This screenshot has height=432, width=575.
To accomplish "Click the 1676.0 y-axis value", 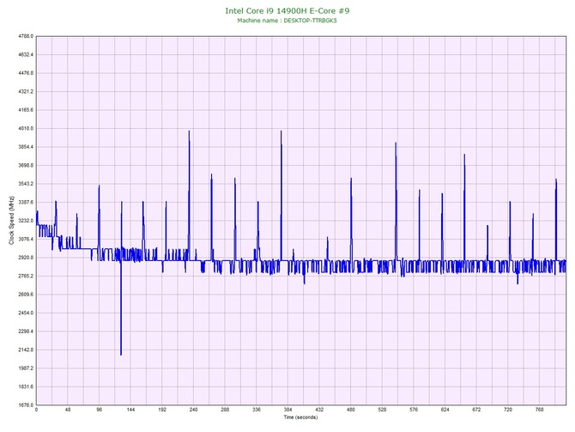I will tap(26, 405).
